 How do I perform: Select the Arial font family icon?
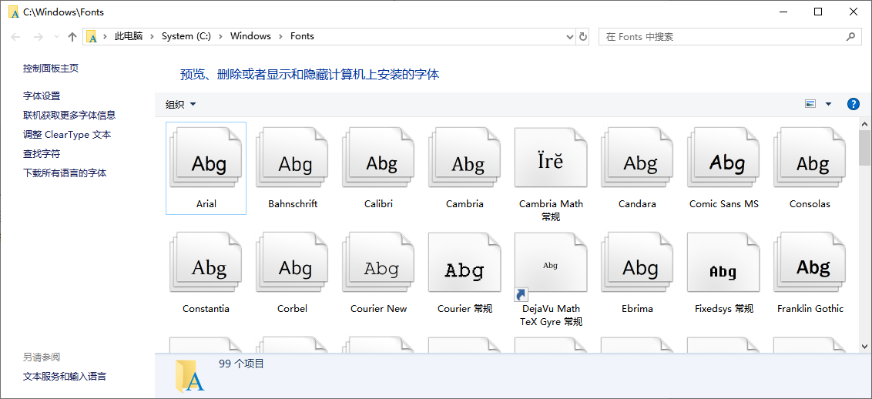pos(206,157)
